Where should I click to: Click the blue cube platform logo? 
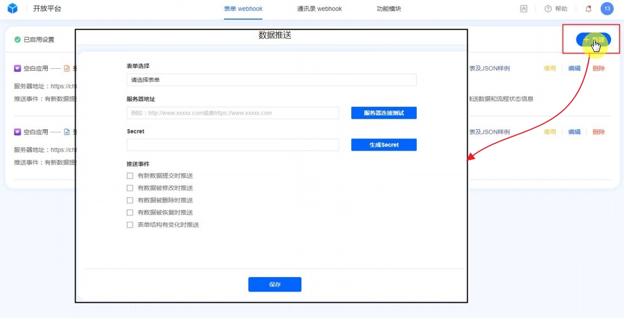pos(12,9)
